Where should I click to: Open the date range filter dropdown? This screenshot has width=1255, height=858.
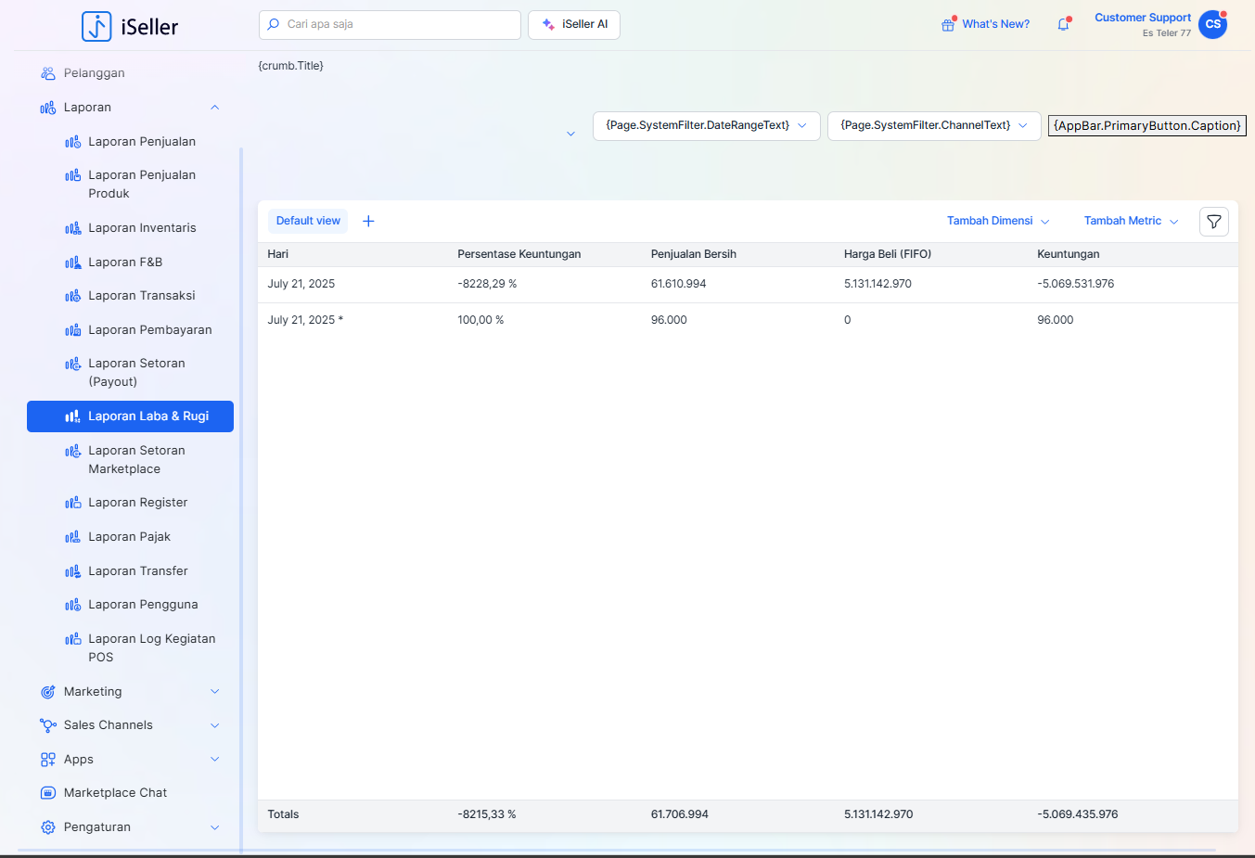click(706, 126)
